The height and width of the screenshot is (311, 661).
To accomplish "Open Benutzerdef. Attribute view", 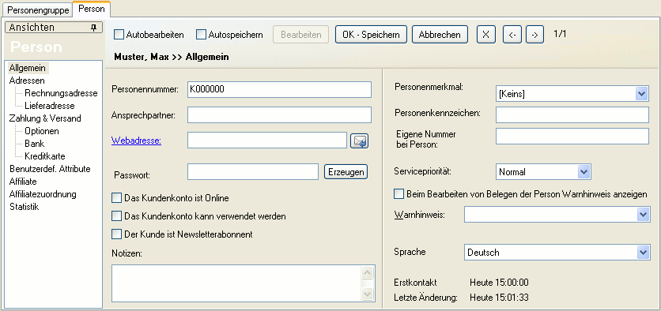I will (x=50, y=169).
